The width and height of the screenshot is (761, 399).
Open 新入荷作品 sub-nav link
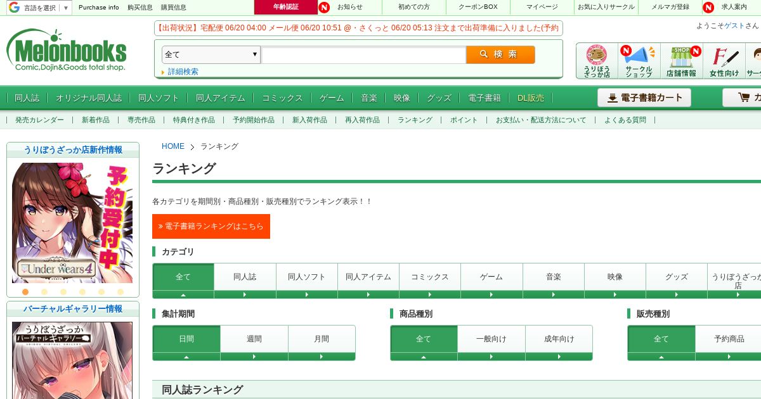(x=309, y=120)
